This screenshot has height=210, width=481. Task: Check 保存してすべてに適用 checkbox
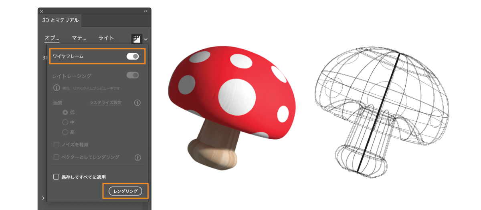coord(56,176)
